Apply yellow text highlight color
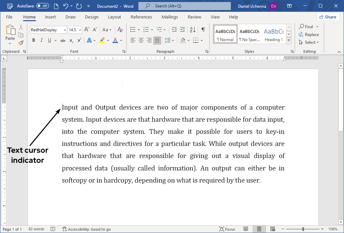 click(102, 40)
